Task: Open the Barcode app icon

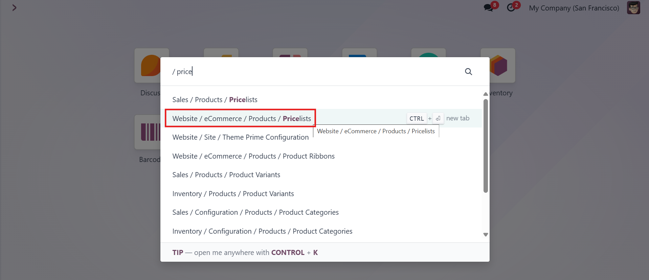Action: [149, 132]
